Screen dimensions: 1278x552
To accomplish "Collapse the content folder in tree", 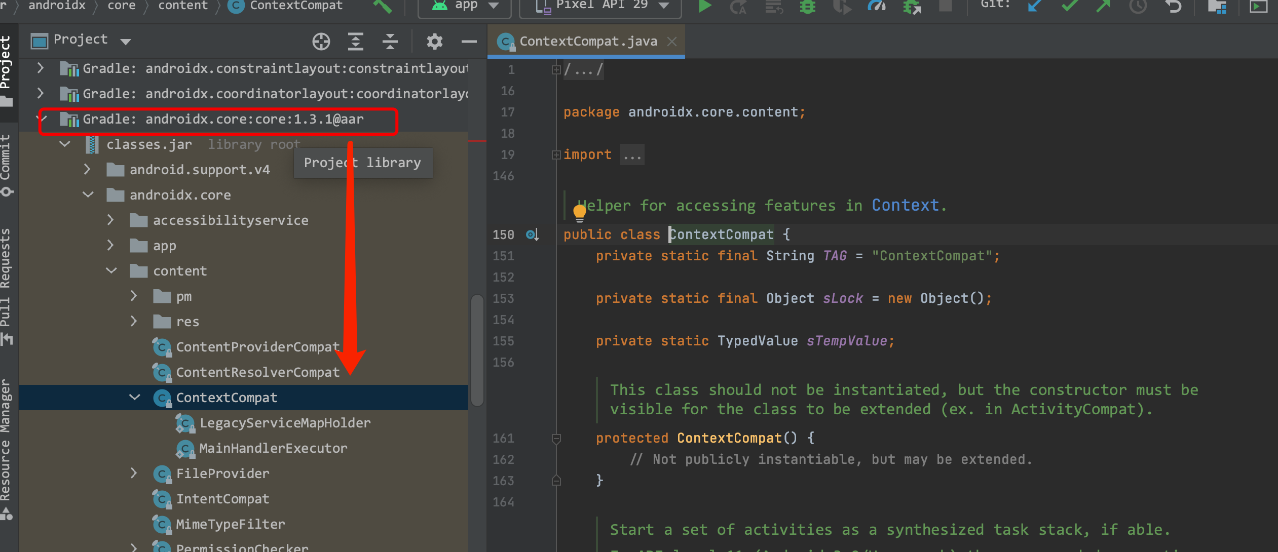I will coord(111,271).
